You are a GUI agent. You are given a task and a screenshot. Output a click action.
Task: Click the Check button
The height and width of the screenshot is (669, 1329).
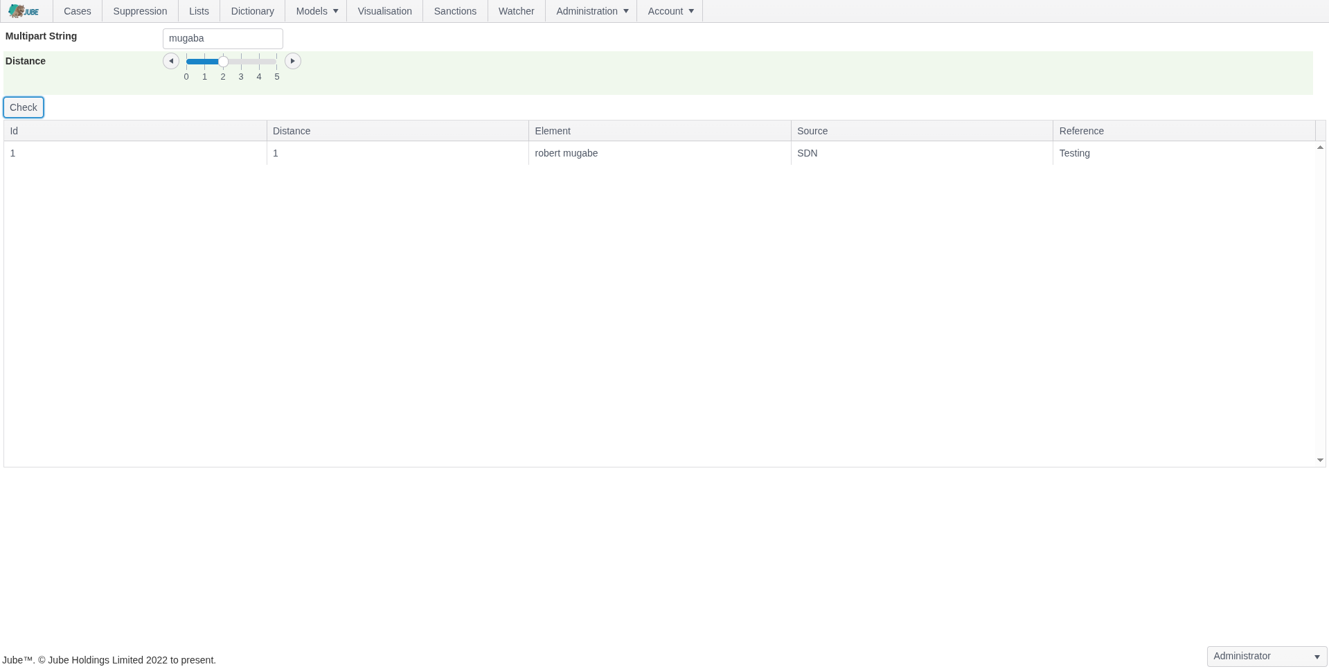[24, 107]
